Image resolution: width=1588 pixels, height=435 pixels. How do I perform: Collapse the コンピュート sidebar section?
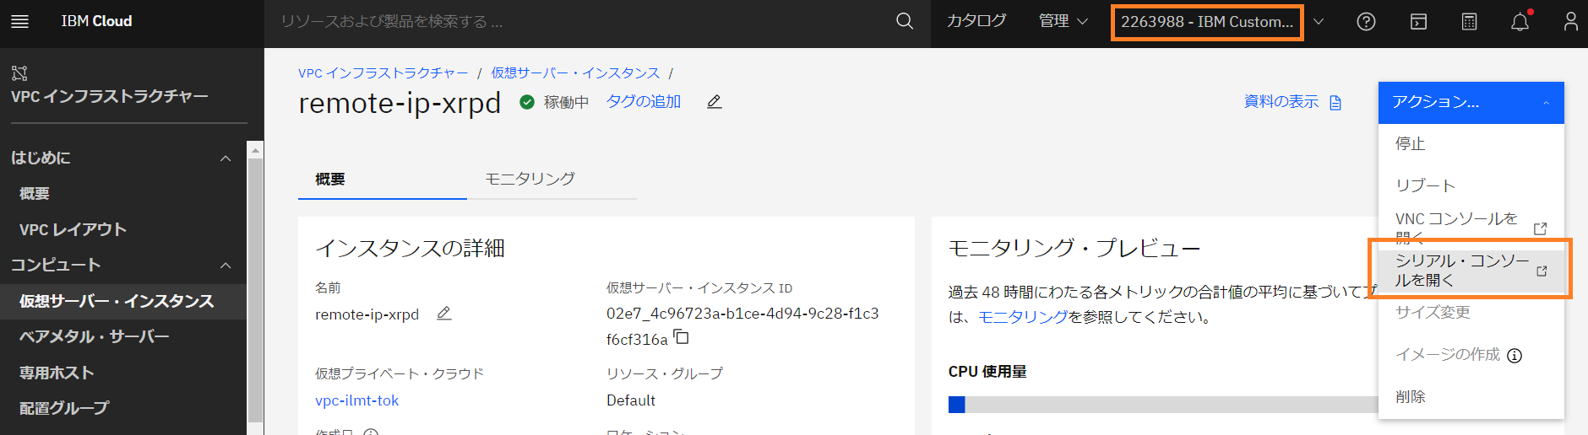(226, 266)
